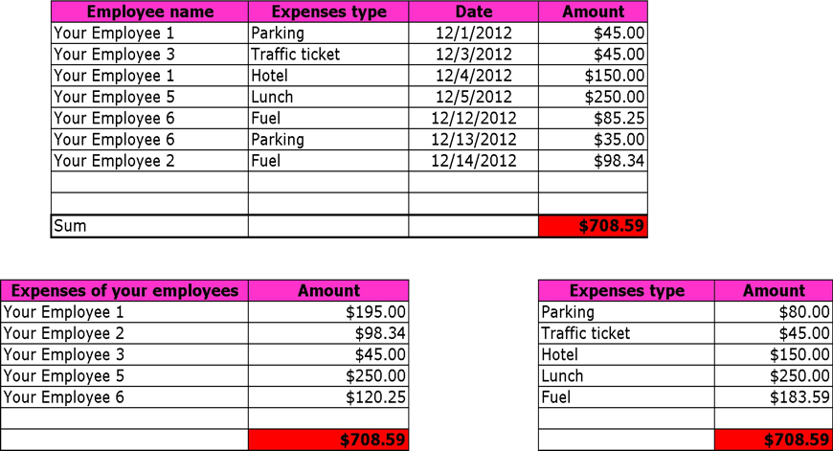Screen dimensions: 833x451
Task: Select the 12/12/2012 date cell
Action: click(473, 119)
